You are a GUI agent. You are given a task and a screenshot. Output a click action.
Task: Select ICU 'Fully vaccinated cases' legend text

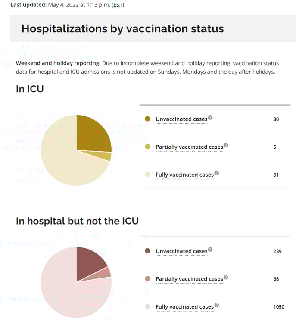point(184,175)
